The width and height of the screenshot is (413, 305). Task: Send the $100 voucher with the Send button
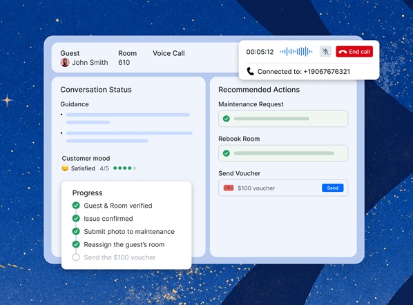(x=332, y=188)
